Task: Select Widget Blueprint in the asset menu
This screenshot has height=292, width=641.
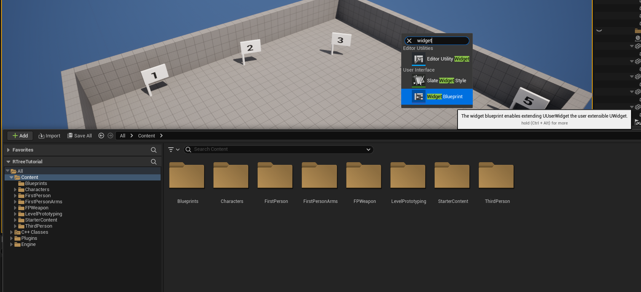Action: (437, 97)
